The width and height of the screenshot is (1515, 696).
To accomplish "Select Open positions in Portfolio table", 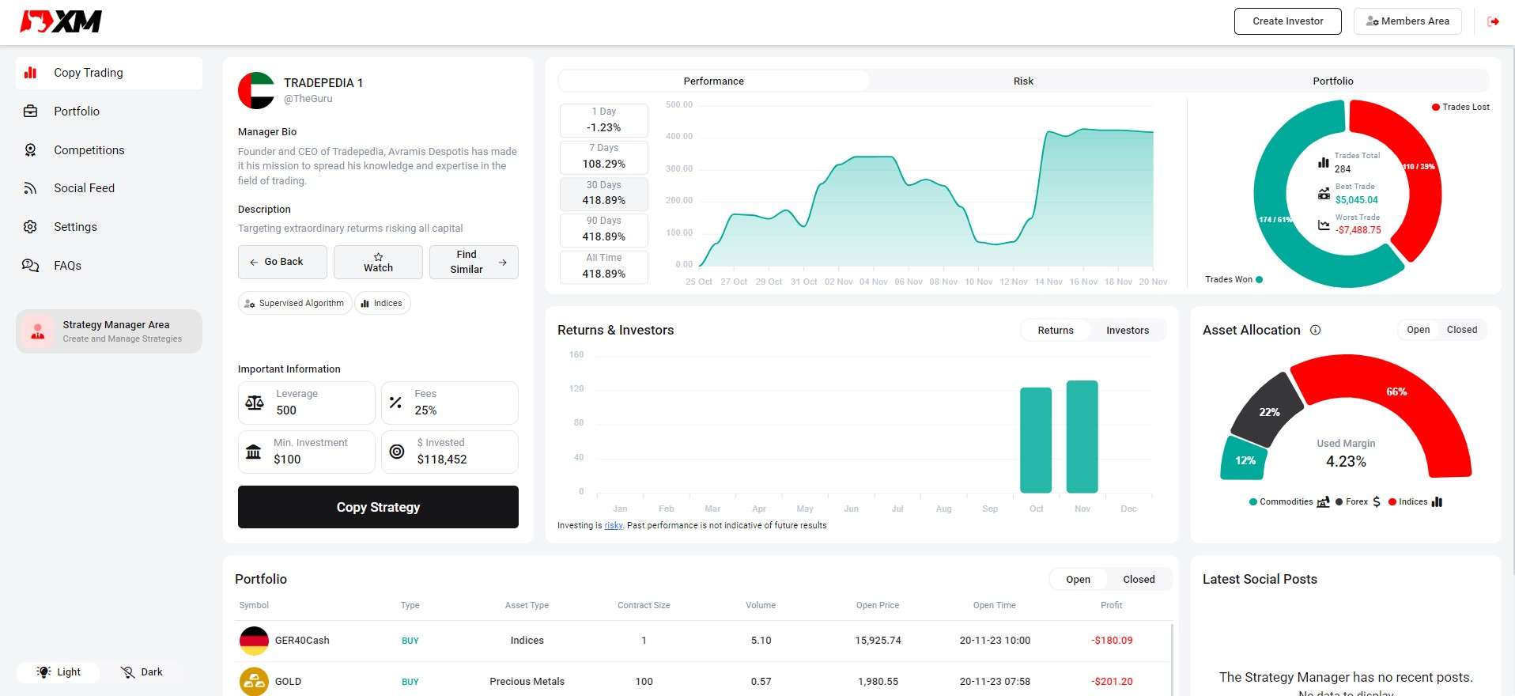I will click(1078, 579).
